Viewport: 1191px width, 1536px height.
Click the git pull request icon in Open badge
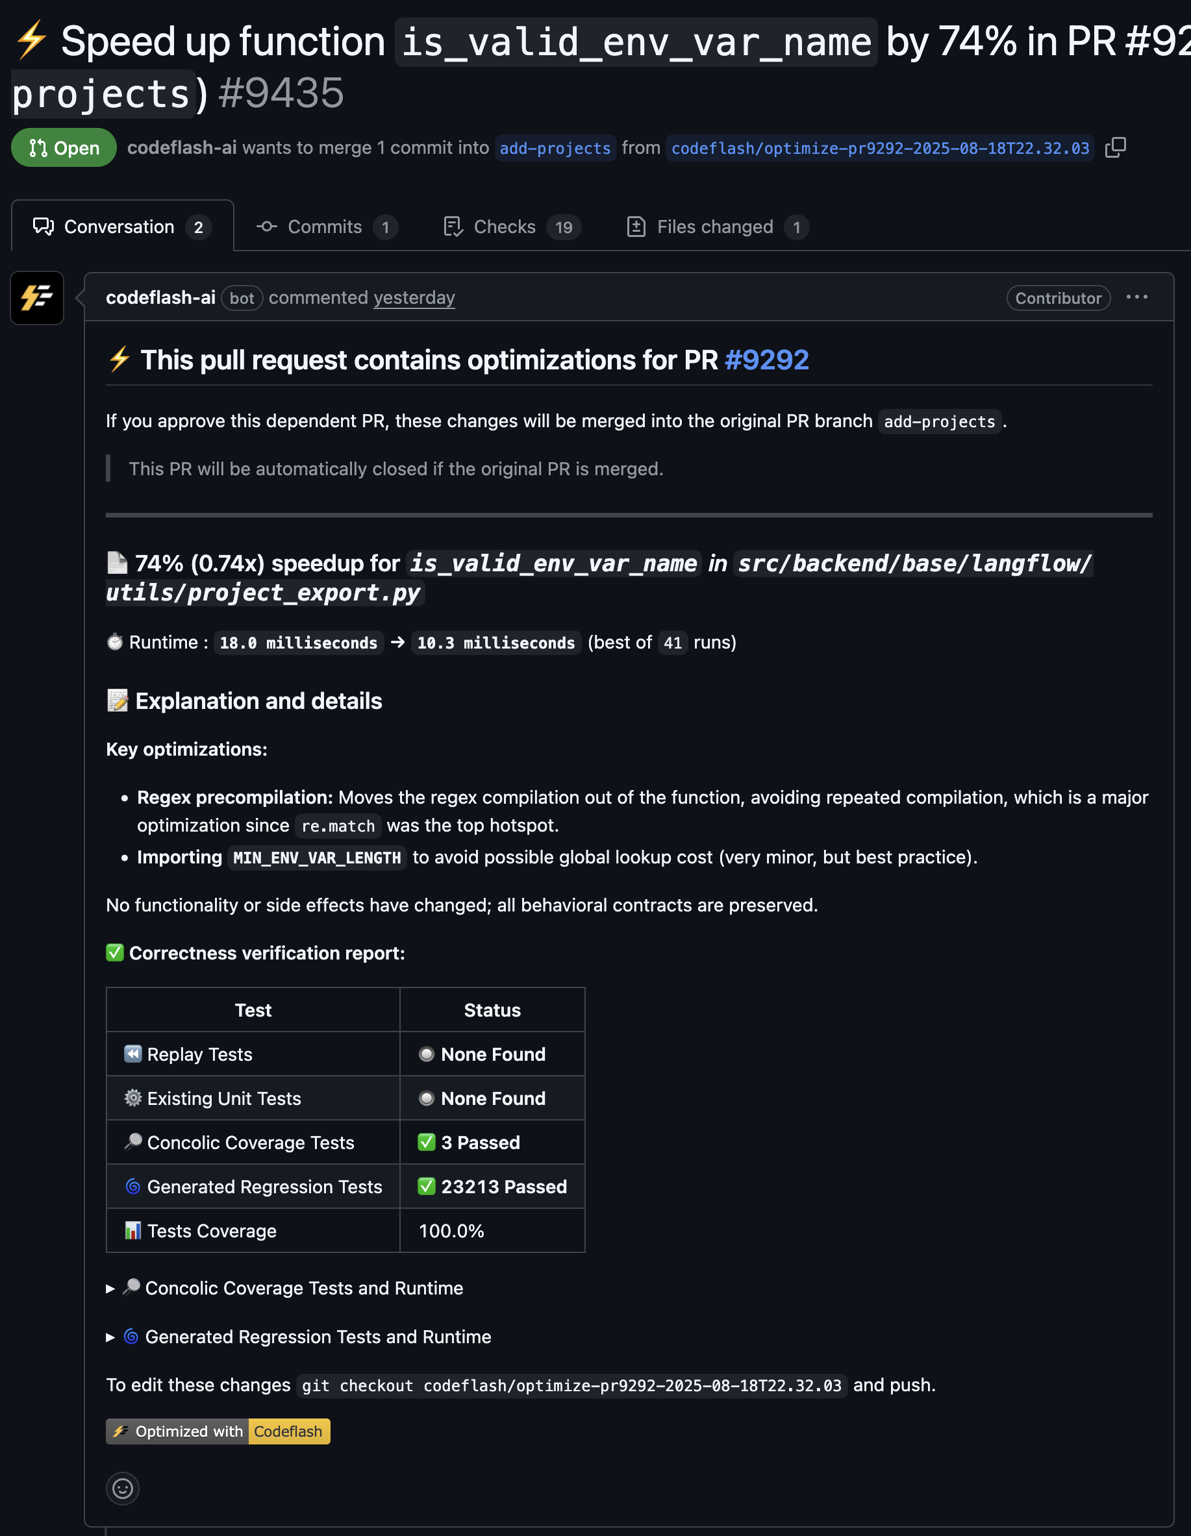tap(38, 148)
